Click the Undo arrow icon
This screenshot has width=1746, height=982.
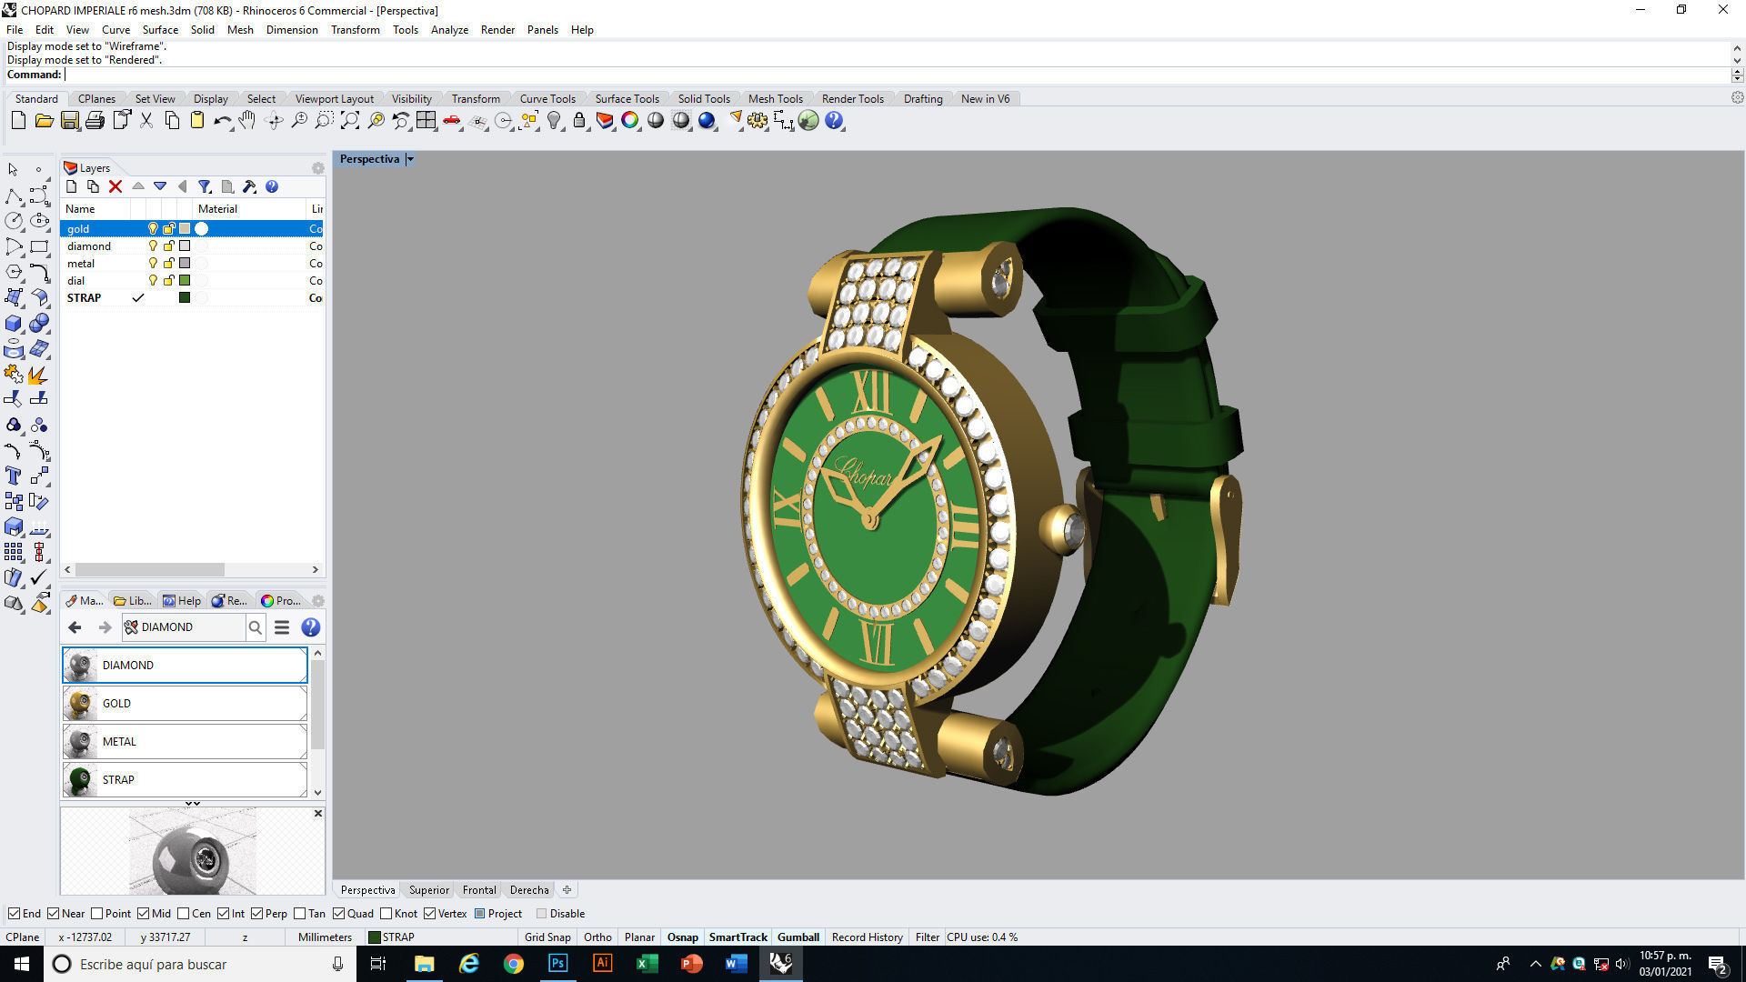pyautogui.click(x=222, y=120)
